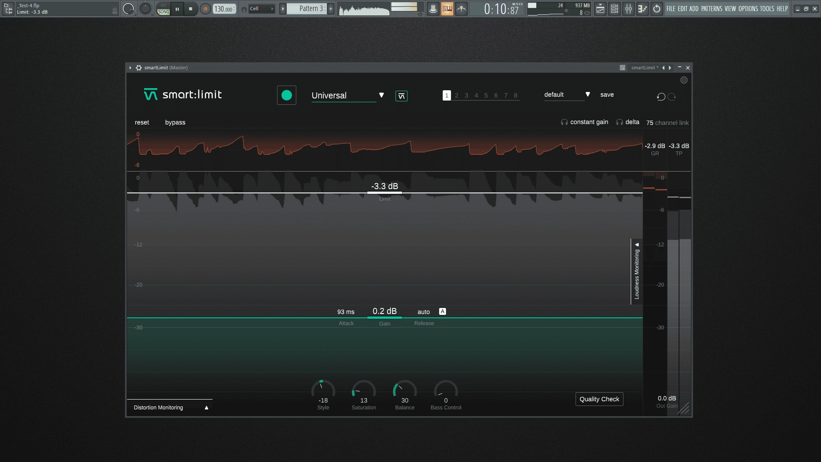The image size is (821, 462).
Task: Select state slot 4
Action: click(476, 95)
